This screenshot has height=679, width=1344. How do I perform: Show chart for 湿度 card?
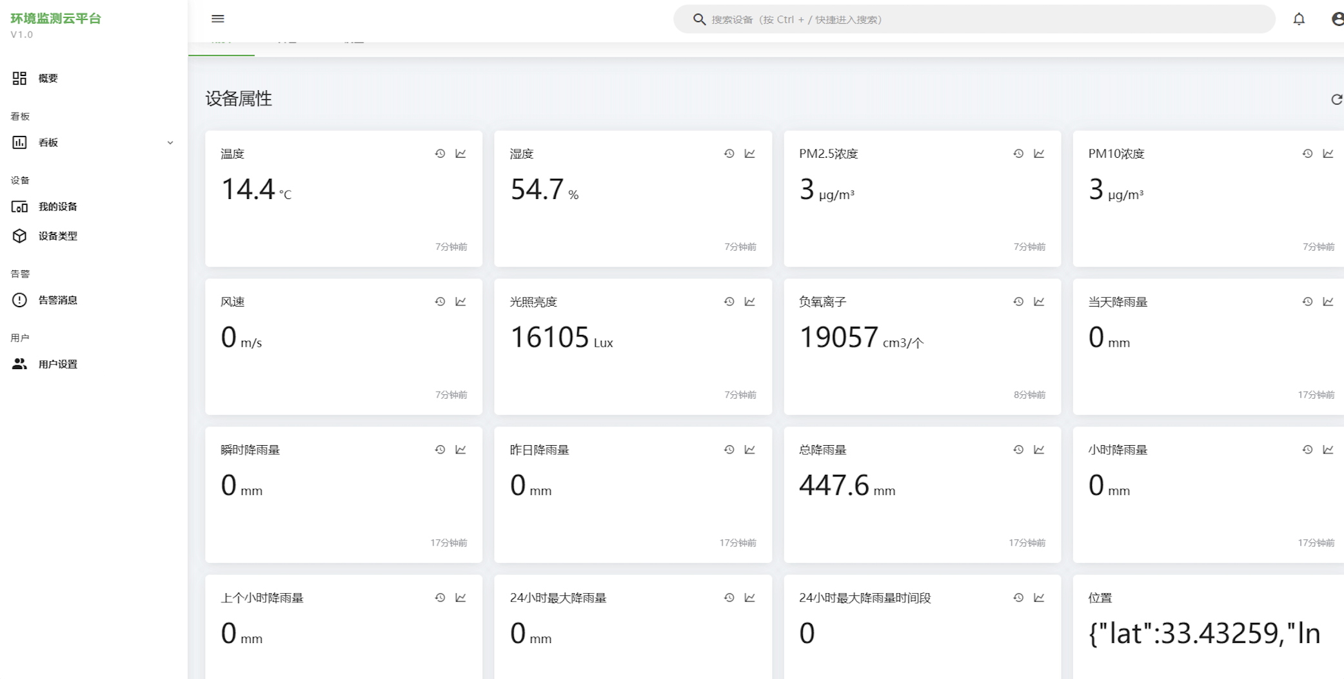click(x=749, y=153)
